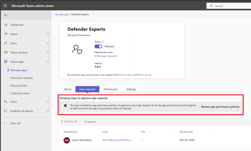Click the Requested by column header

(70, 132)
